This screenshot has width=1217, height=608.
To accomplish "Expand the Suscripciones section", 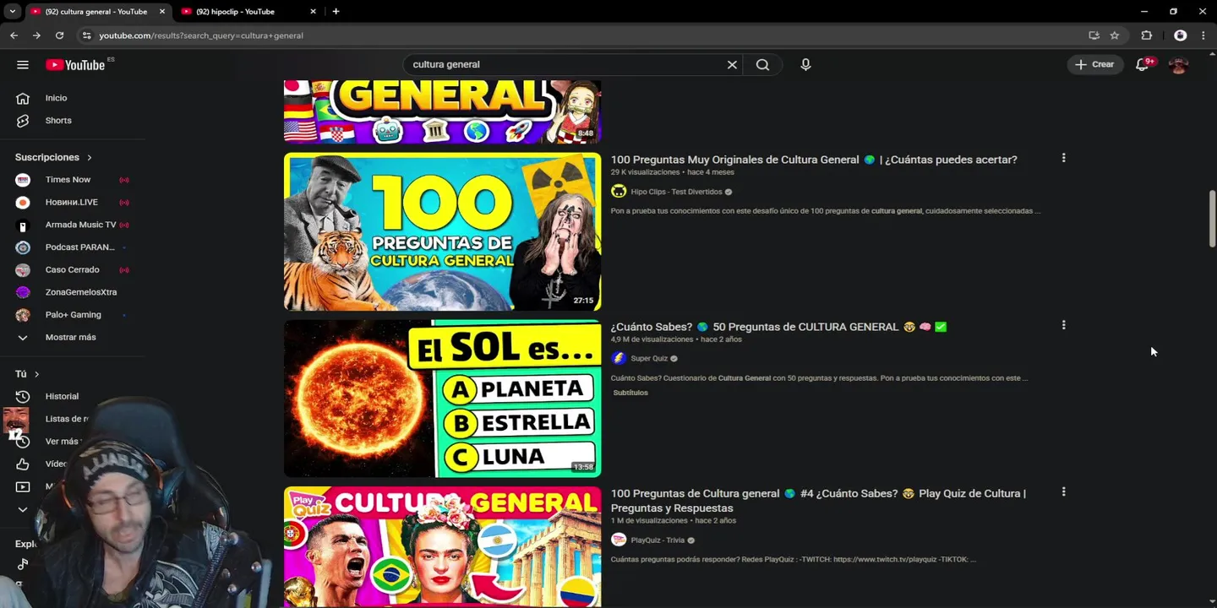I will [x=53, y=157].
